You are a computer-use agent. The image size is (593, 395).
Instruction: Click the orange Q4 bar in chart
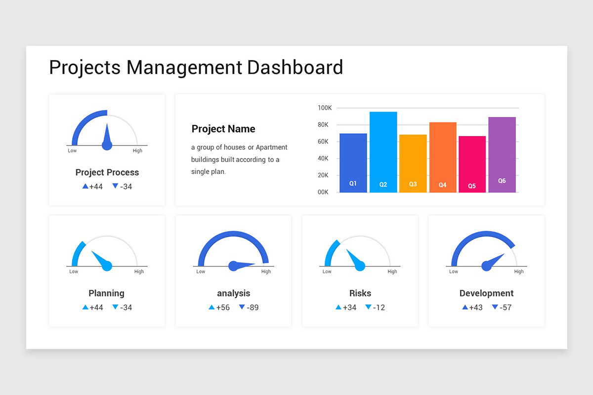(442, 158)
